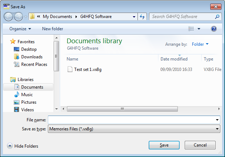Screen dimensions: 225x157
Task: Create a New folder
Action: point(53,29)
